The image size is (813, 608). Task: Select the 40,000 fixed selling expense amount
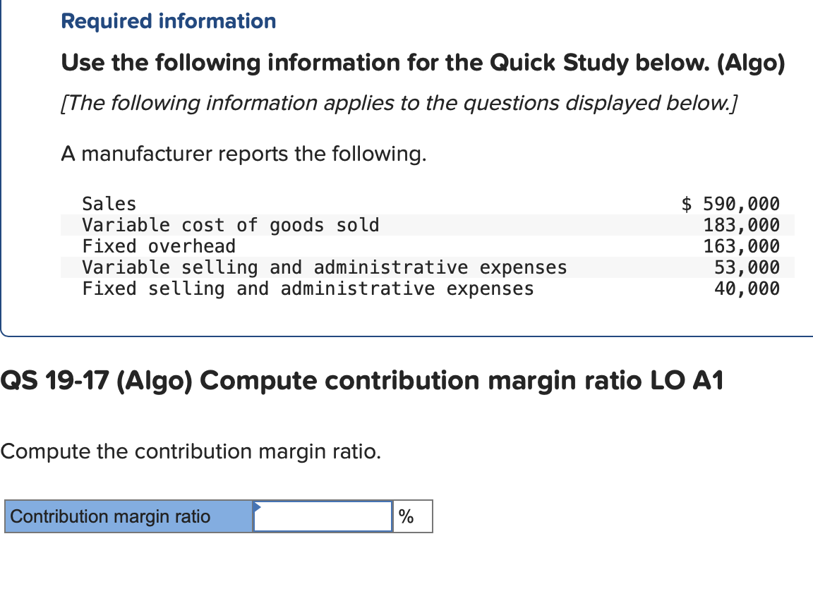[x=752, y=288]
